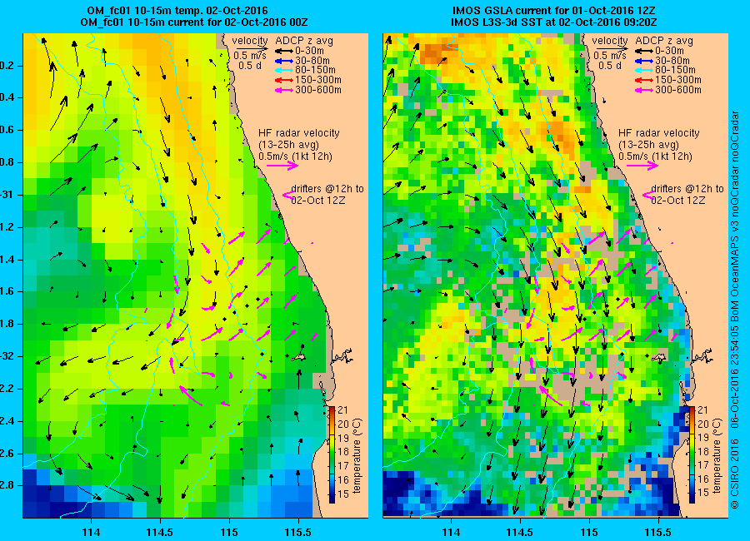Click the 'IMOS GSLA current for 01-Oct-2016 12Z' title
Viewport: 750px width, 541px height.
click(x=553, y=11)
